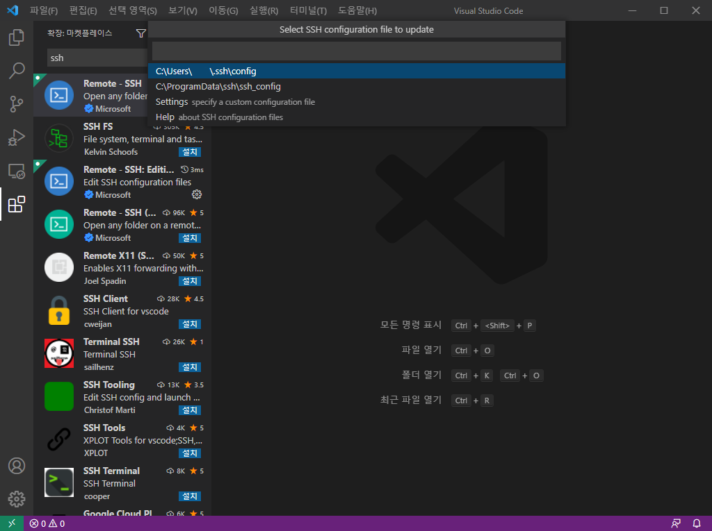Select the SSH Client padlock icon
Viewport: 712px width, 531px height.
[x=59, y=311]
